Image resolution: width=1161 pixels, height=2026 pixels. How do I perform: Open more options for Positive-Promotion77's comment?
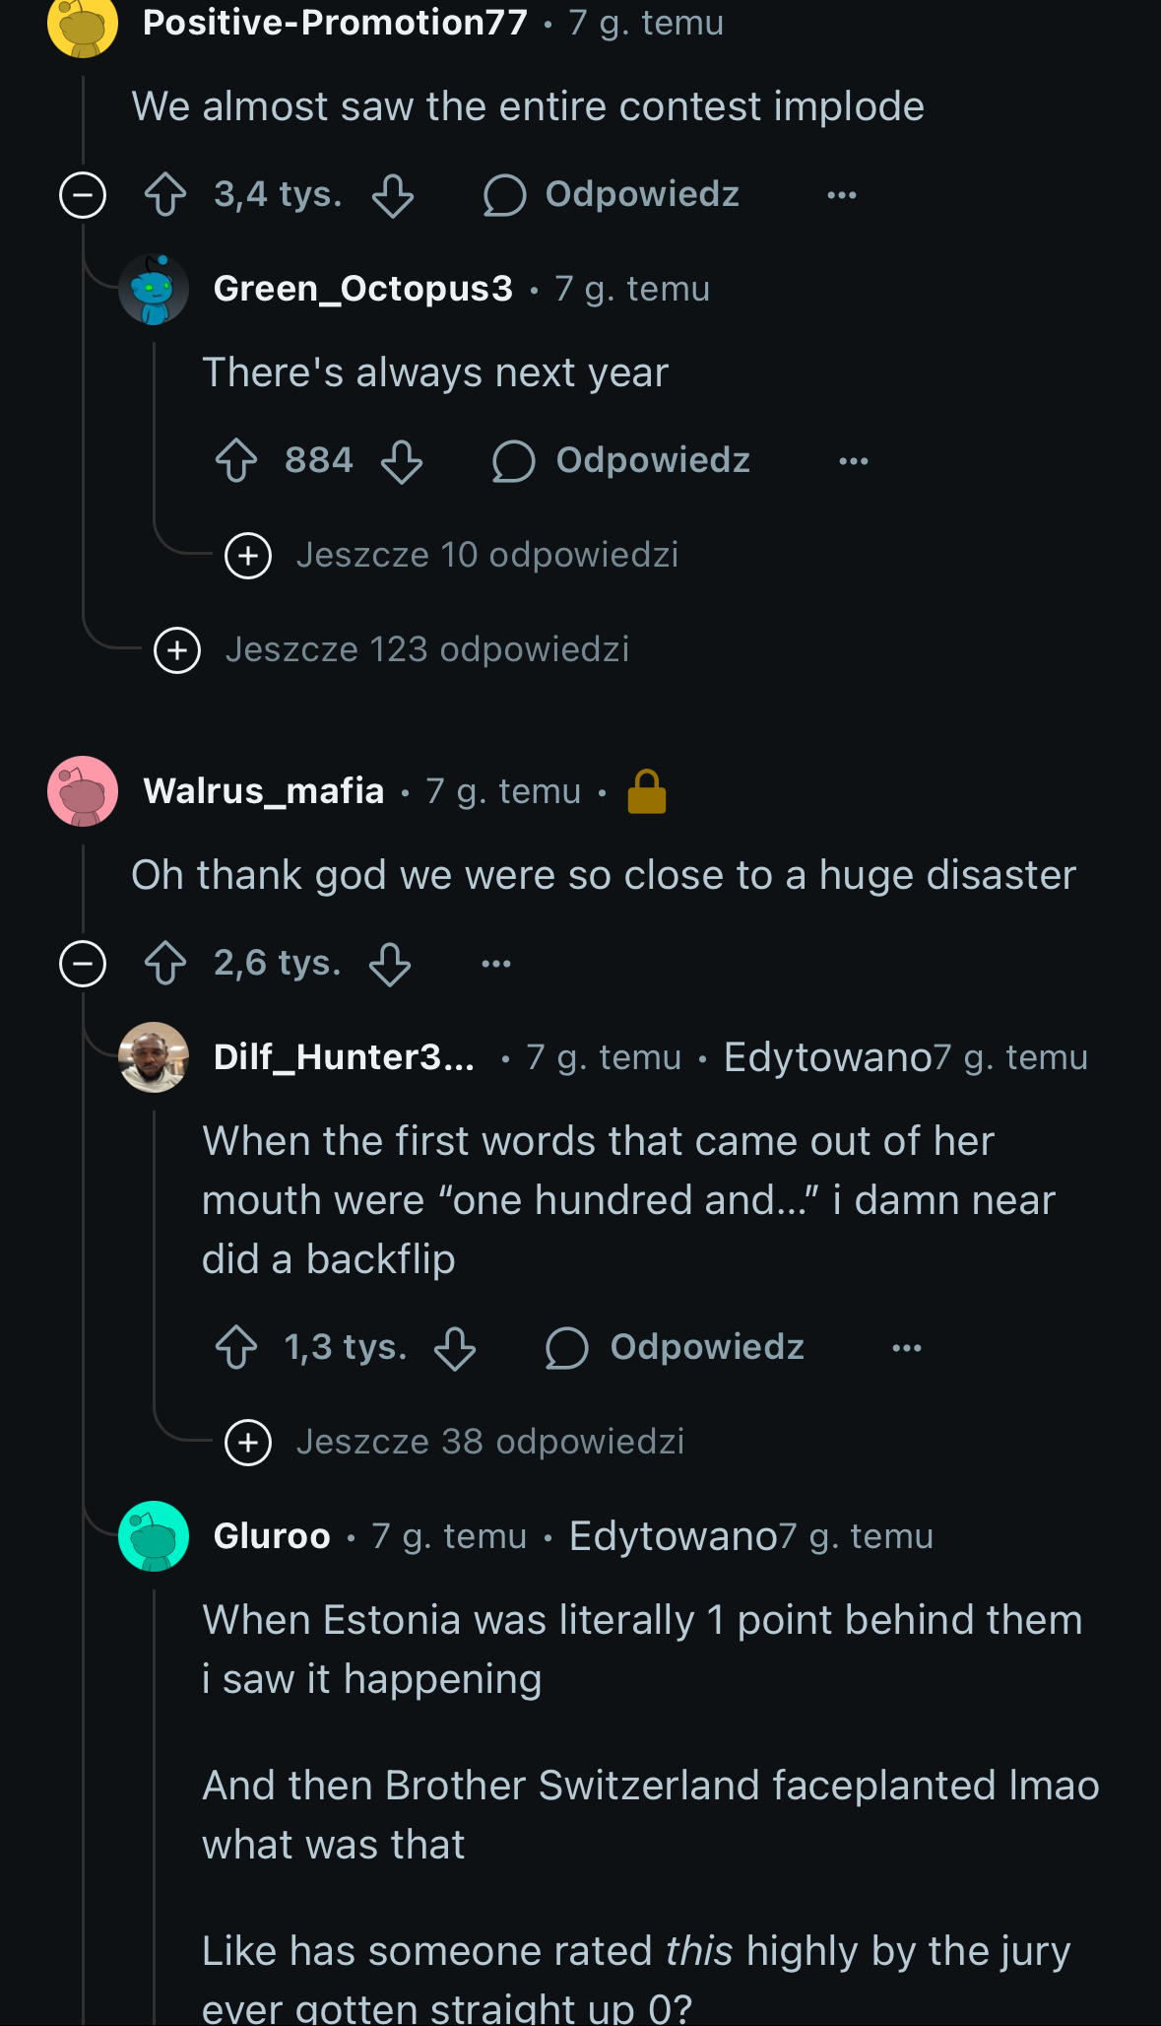point(842,195)
